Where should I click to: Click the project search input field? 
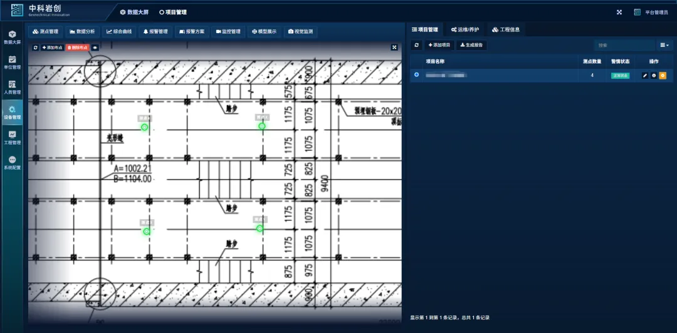[623, 45]
